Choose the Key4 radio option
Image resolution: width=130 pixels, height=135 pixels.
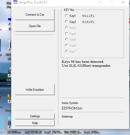(x=67, y=34)
